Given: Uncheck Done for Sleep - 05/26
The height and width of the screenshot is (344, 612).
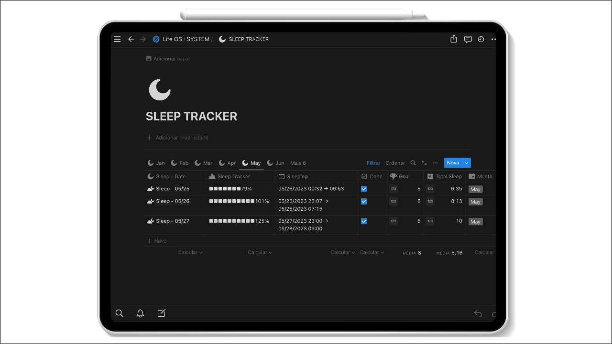Looking at the screenshot, I should point(364,201).
